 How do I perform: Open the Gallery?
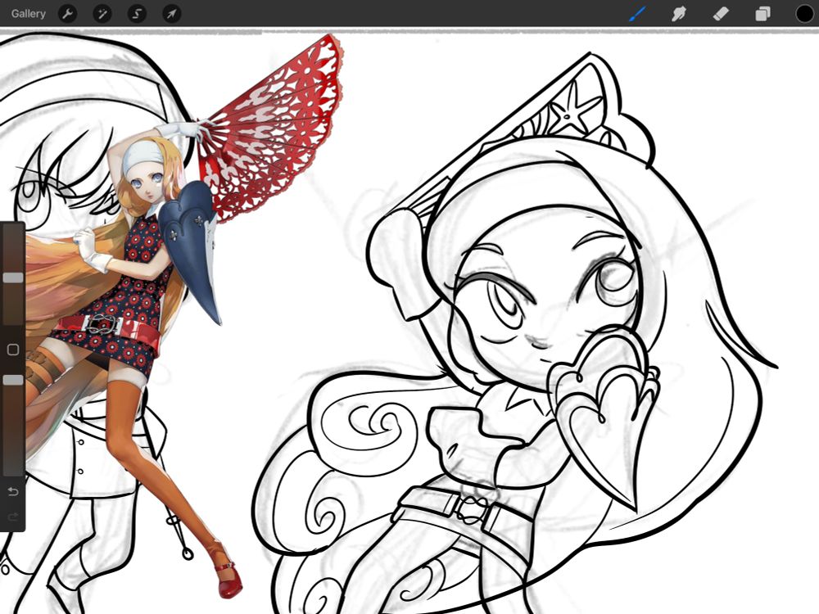click(x=28, y=14)
